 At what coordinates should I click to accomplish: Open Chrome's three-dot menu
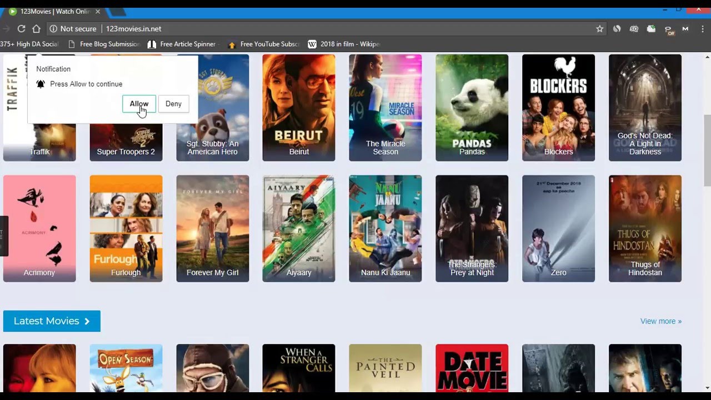point(703,29)
